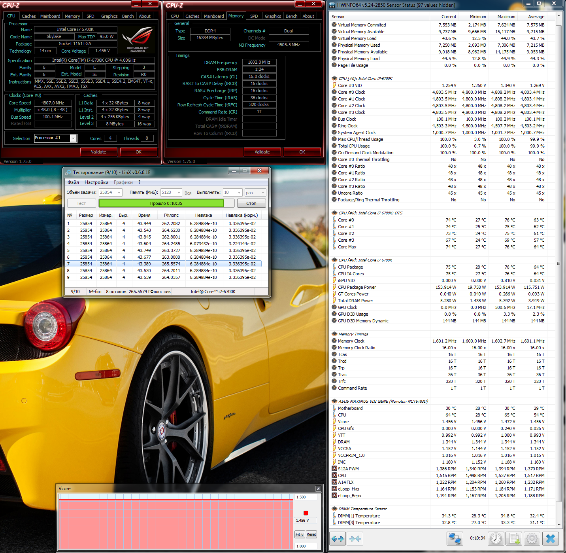The image size is (566, 553).
Task: Click the CPU Package thermometer icon
Action: [x=334, y=267]
